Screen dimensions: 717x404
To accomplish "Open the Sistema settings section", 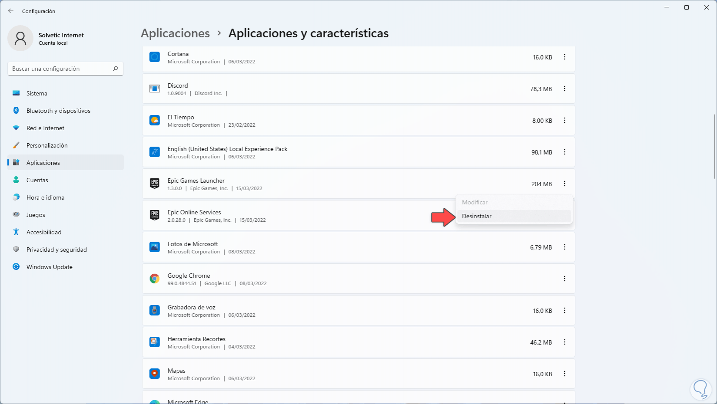I will point(66,93).
